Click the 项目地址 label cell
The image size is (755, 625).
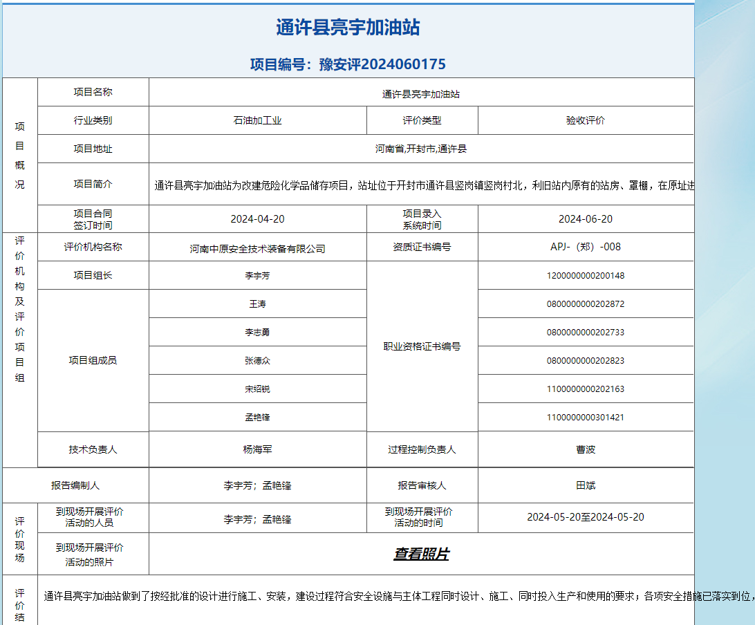point(93,149)
